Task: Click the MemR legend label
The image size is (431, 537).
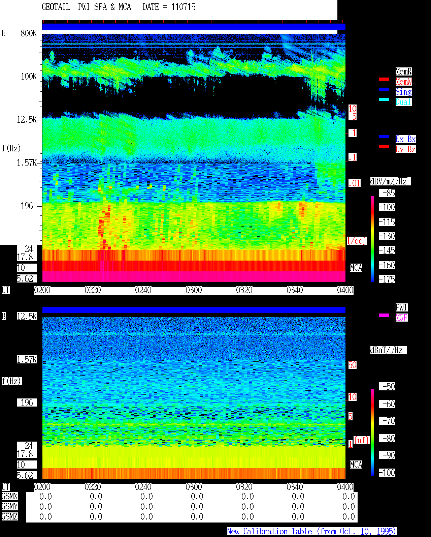Action: tap(403, 71)
